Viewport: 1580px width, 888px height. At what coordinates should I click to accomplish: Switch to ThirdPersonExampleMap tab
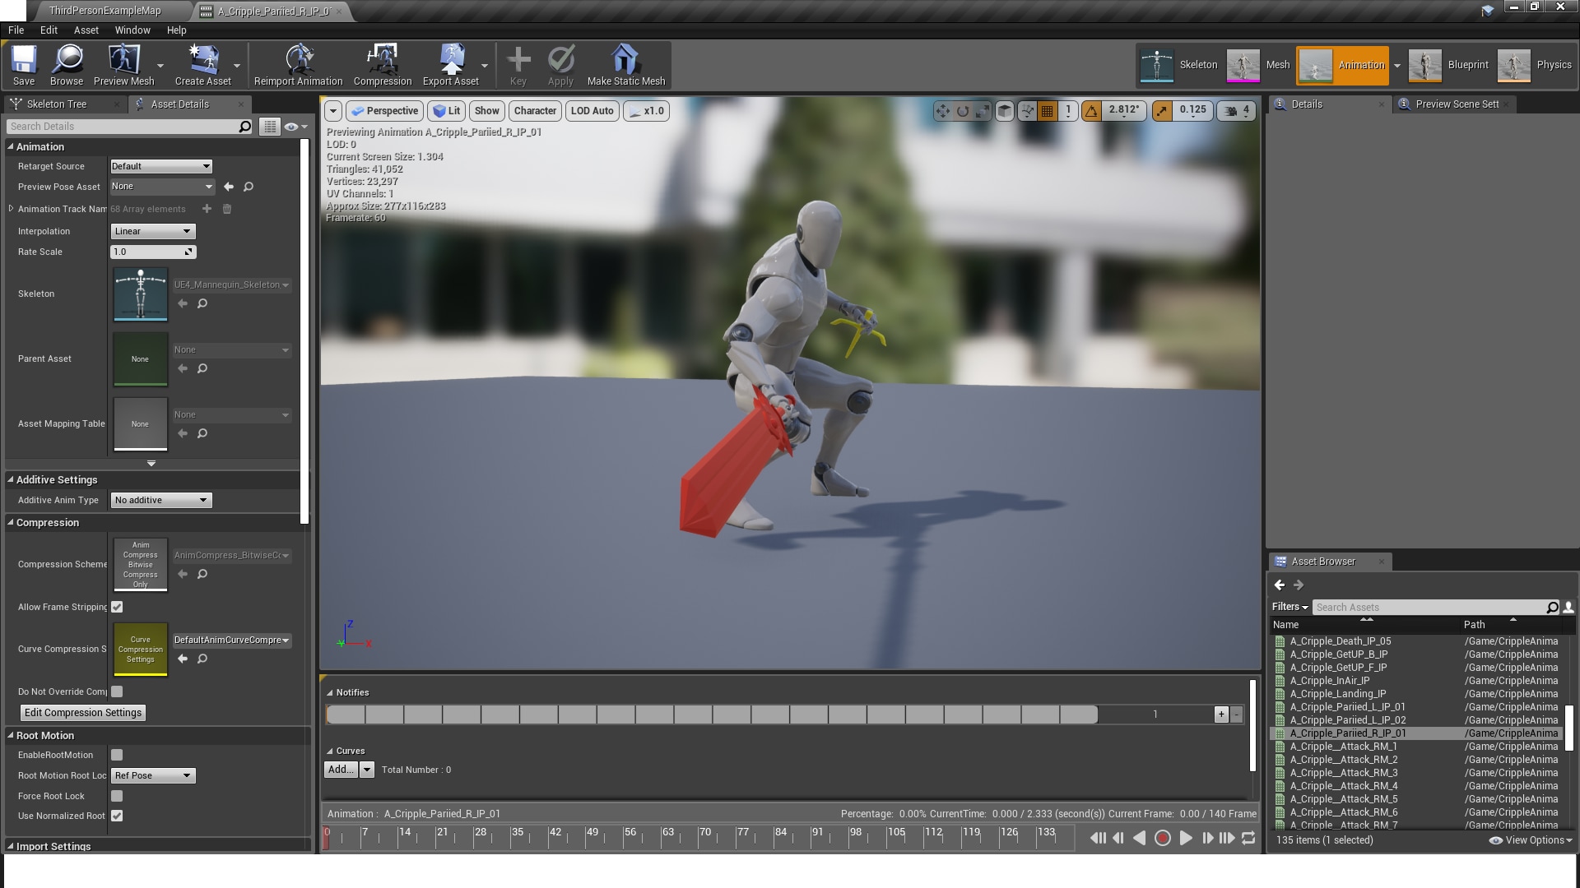(x=105, y=11)
